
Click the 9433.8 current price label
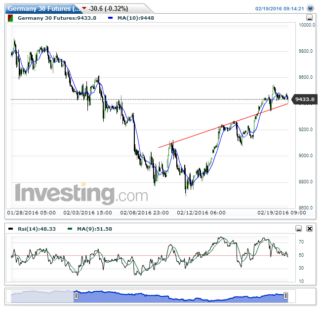[x=304, y=100]
